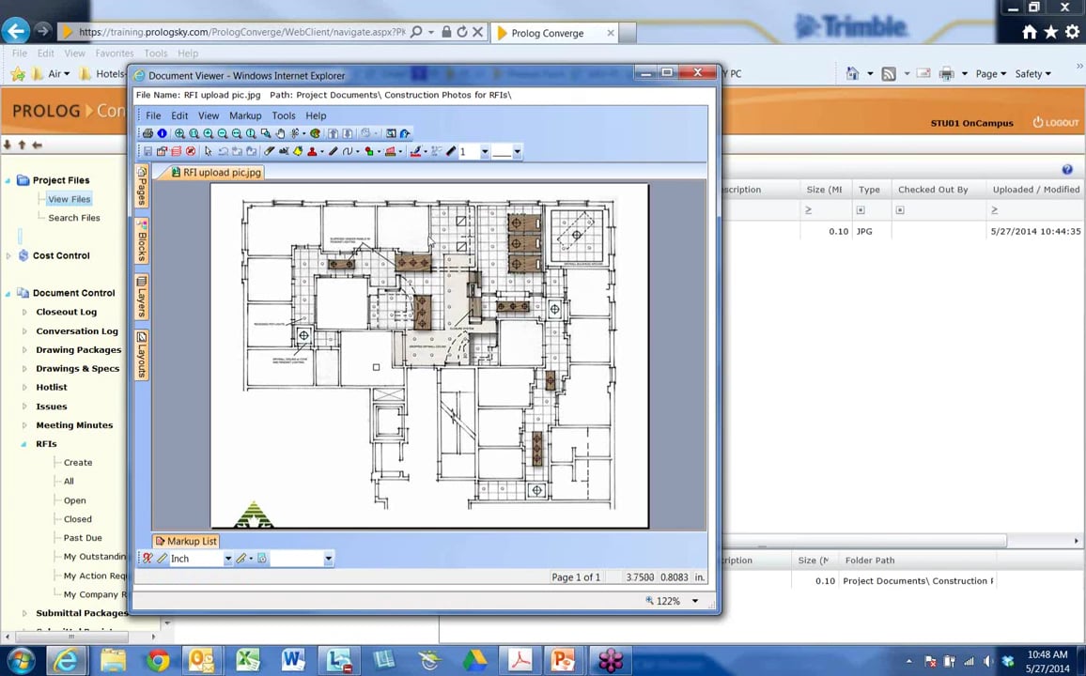The image size is (1086, 676).
Task: Click Search Files under Project Files
Action: click(x=74, y=218)
